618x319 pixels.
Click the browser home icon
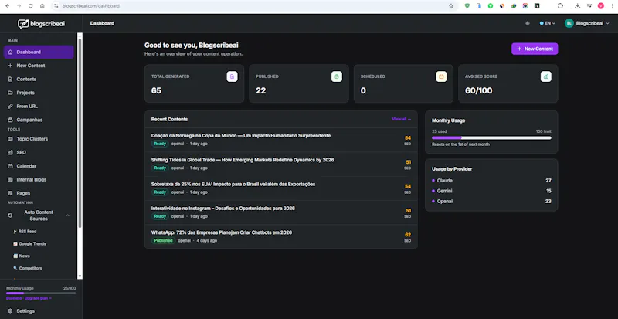click(x=42, y=6)
